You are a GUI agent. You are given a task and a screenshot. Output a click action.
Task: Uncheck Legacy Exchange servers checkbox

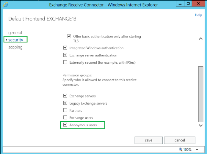[x=65, y=103]
